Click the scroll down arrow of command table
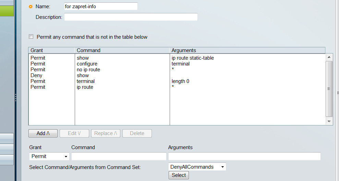 (329, 122)
